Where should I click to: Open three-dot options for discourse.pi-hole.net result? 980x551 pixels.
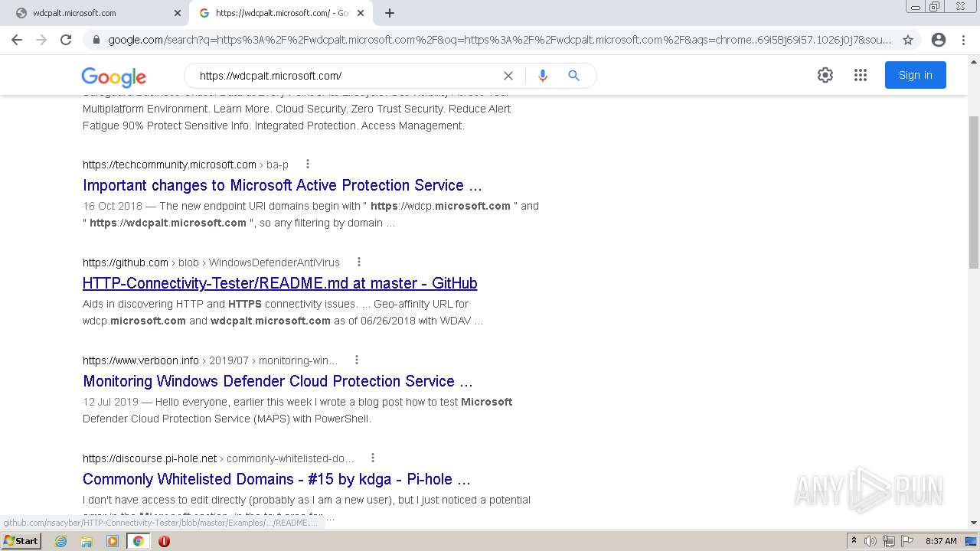pos(373,458)
